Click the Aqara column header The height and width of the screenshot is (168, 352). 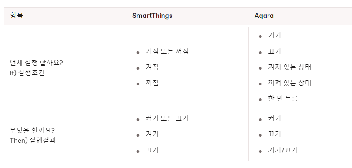coord(264,16)
